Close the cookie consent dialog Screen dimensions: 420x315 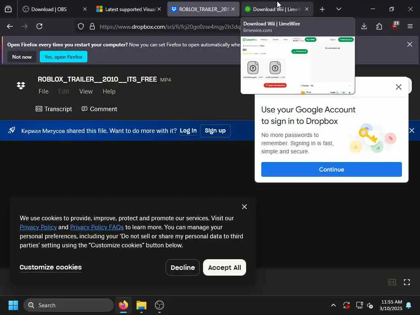click(x=244, y=207)
